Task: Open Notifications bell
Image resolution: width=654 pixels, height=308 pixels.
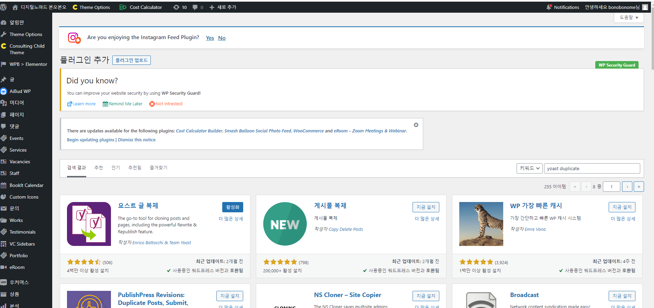Action: 563,7
